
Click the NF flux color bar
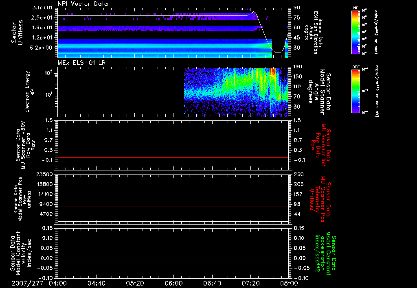point(356,32)
